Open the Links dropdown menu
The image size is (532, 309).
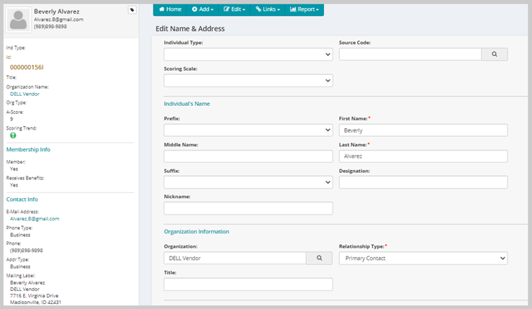pos(268,9)
